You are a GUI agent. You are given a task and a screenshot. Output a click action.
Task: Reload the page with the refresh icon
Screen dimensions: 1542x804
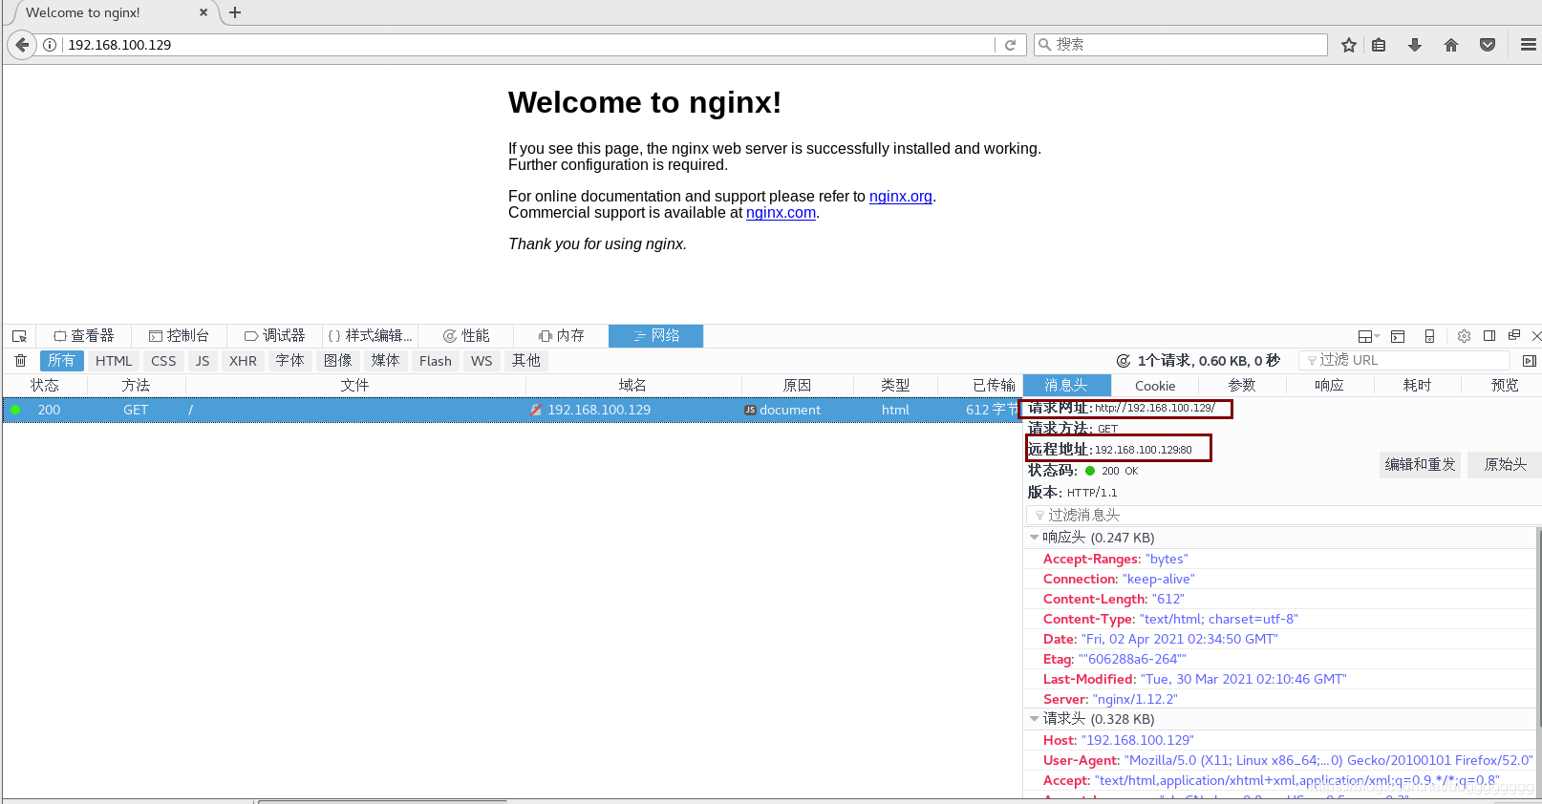(1010, 45)
